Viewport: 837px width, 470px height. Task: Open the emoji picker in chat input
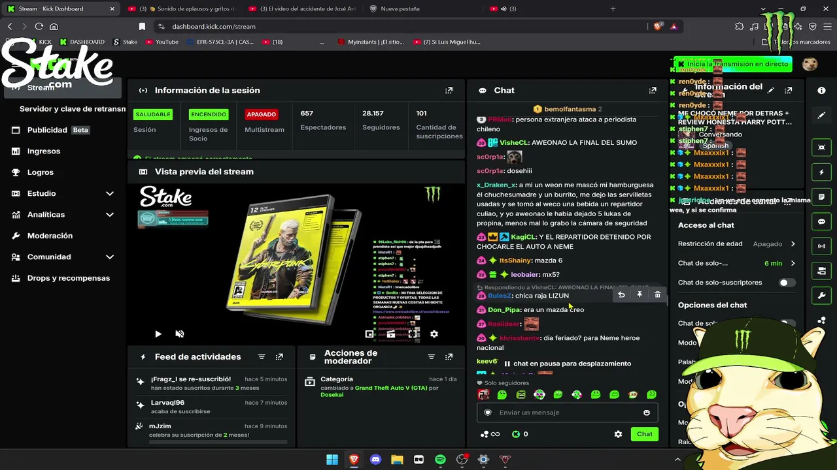tap(647, 413)
